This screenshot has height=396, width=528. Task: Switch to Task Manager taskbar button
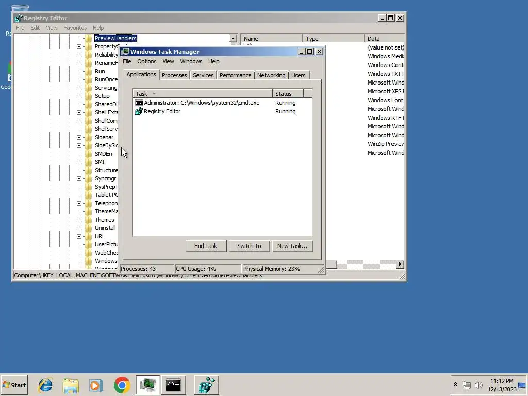click(148, 385)
